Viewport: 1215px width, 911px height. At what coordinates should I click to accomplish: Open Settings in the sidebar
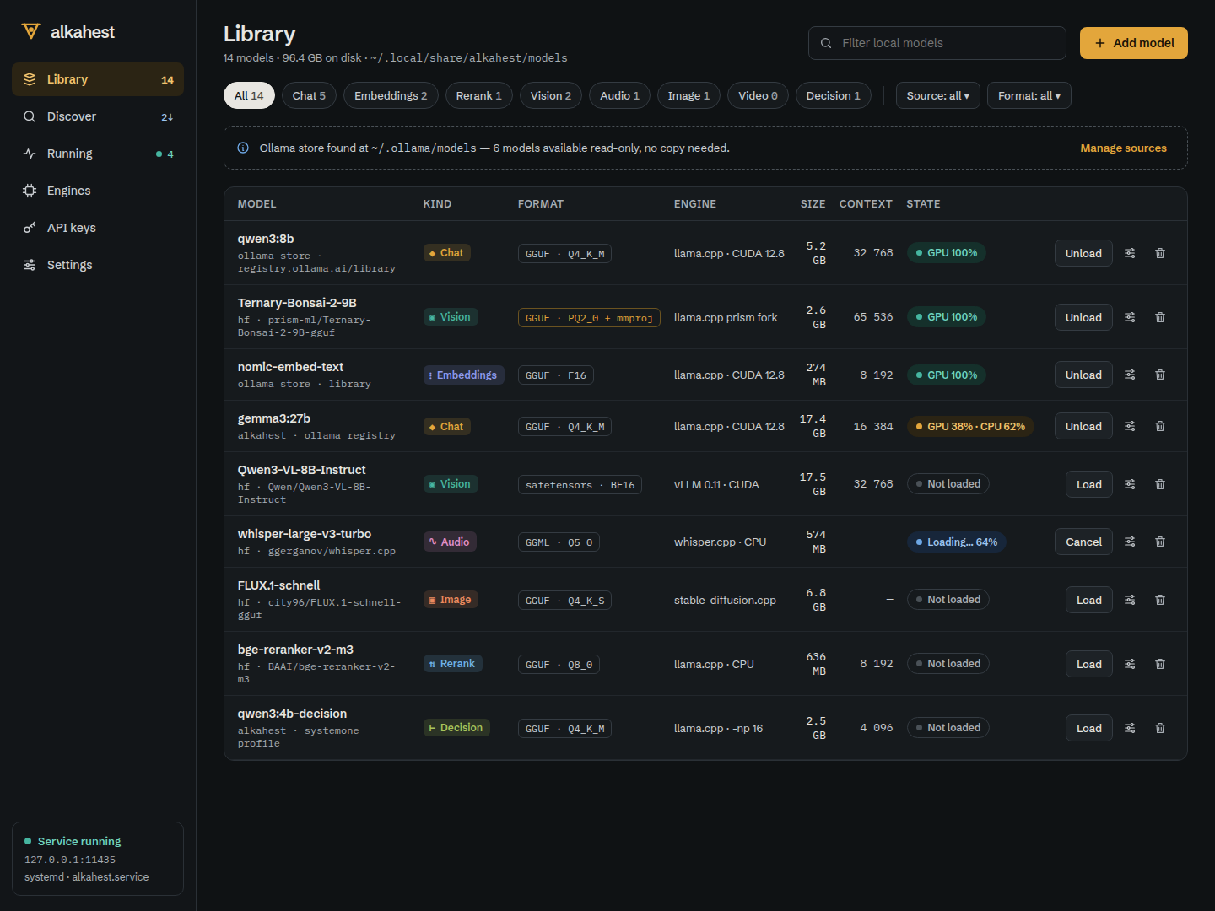tap(98, 265)
